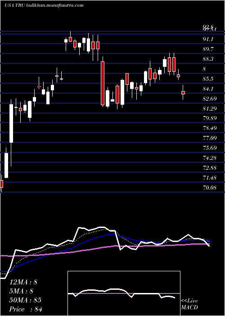Click the 72.88 price axis label

(x=209, y=167)
